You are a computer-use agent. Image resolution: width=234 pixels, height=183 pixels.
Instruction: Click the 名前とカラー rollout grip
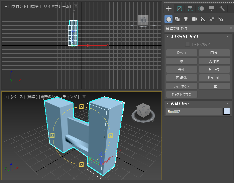coord(228,104)
